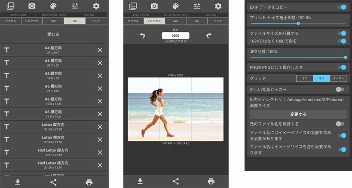Tap the 4242 x 2828 size in middle screen

click(141, 15)
